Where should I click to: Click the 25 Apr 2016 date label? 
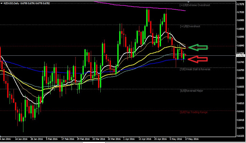click(161, 139)
